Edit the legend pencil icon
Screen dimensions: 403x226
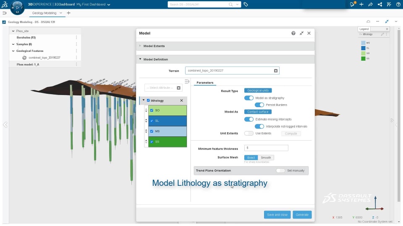coord(382,34)
